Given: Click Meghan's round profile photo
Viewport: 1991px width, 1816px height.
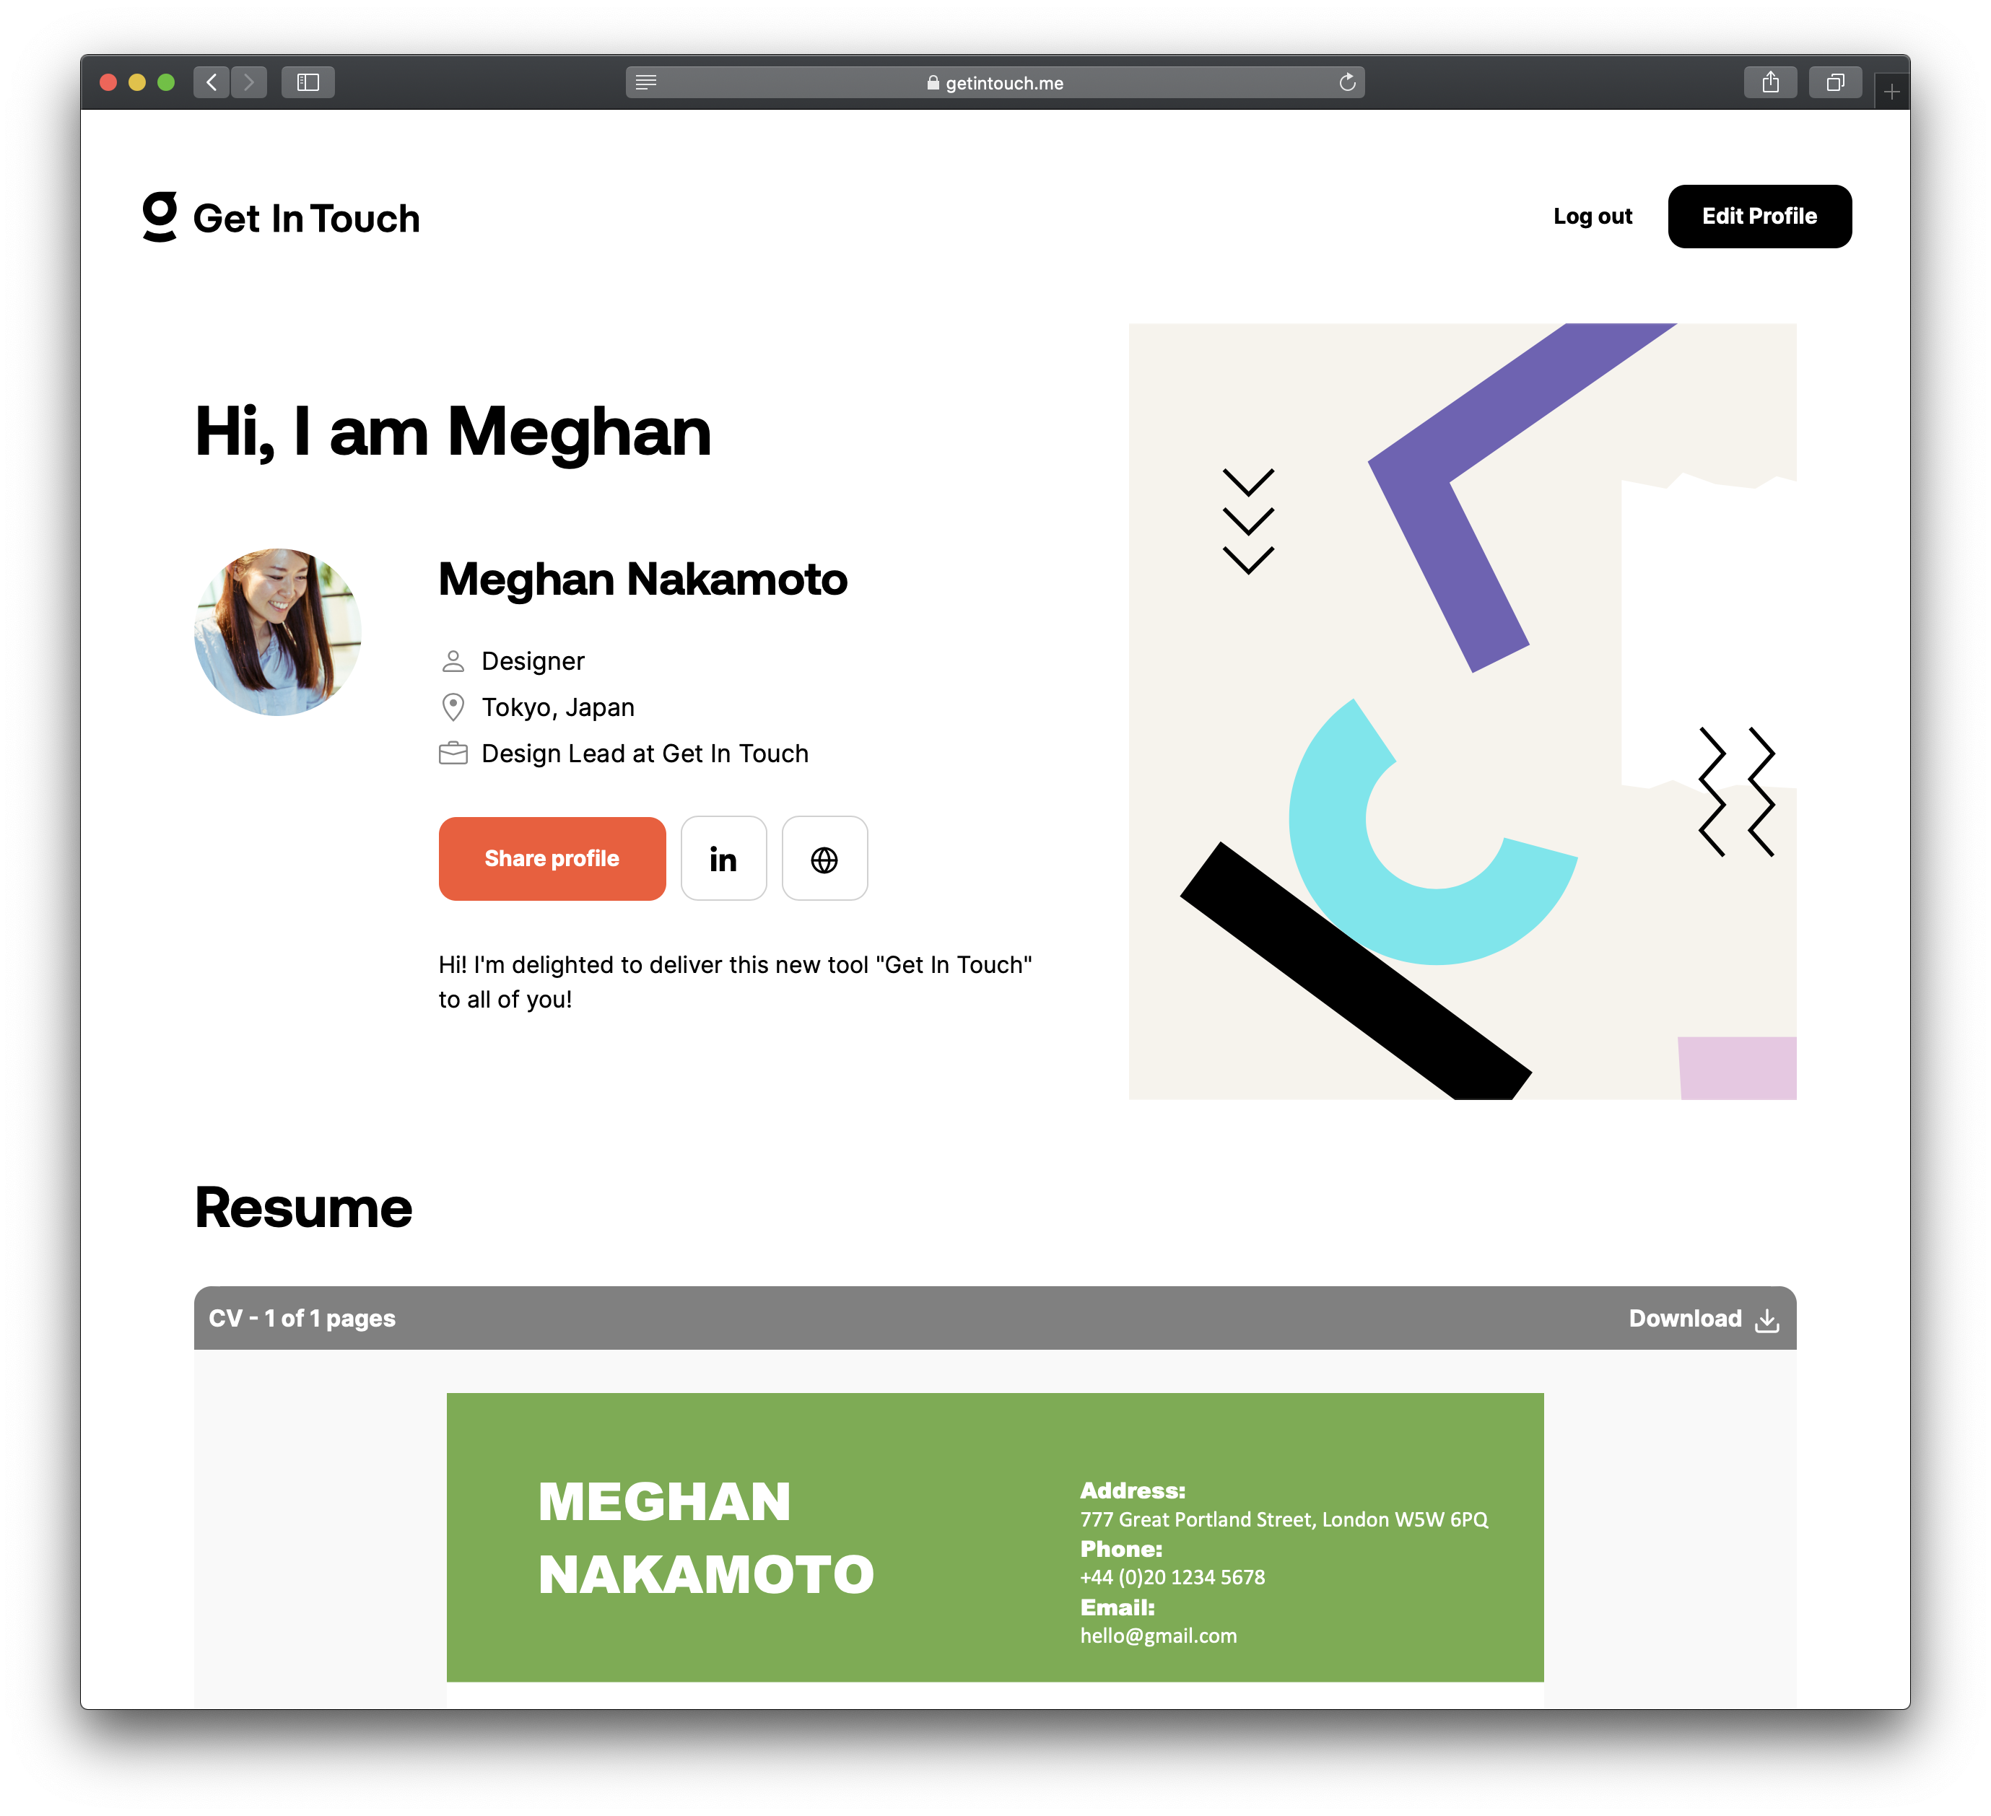Looking at the screenshot, I should tap(277, 632).
